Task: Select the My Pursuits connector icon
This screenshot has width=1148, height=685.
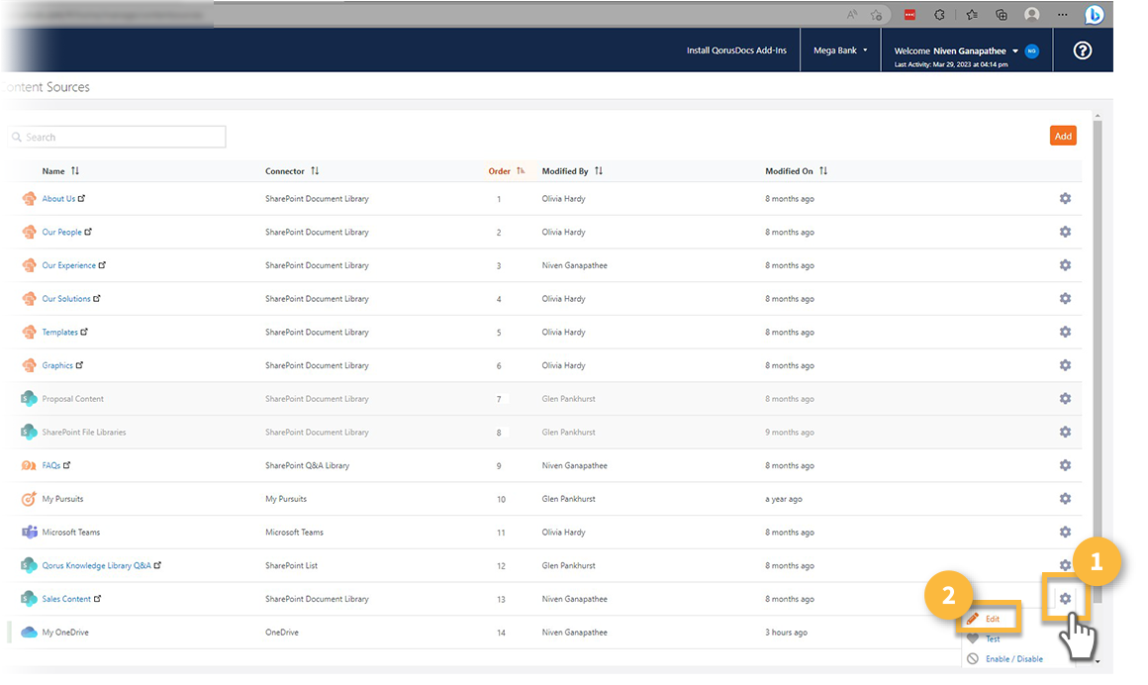Action: click(29, 499)
